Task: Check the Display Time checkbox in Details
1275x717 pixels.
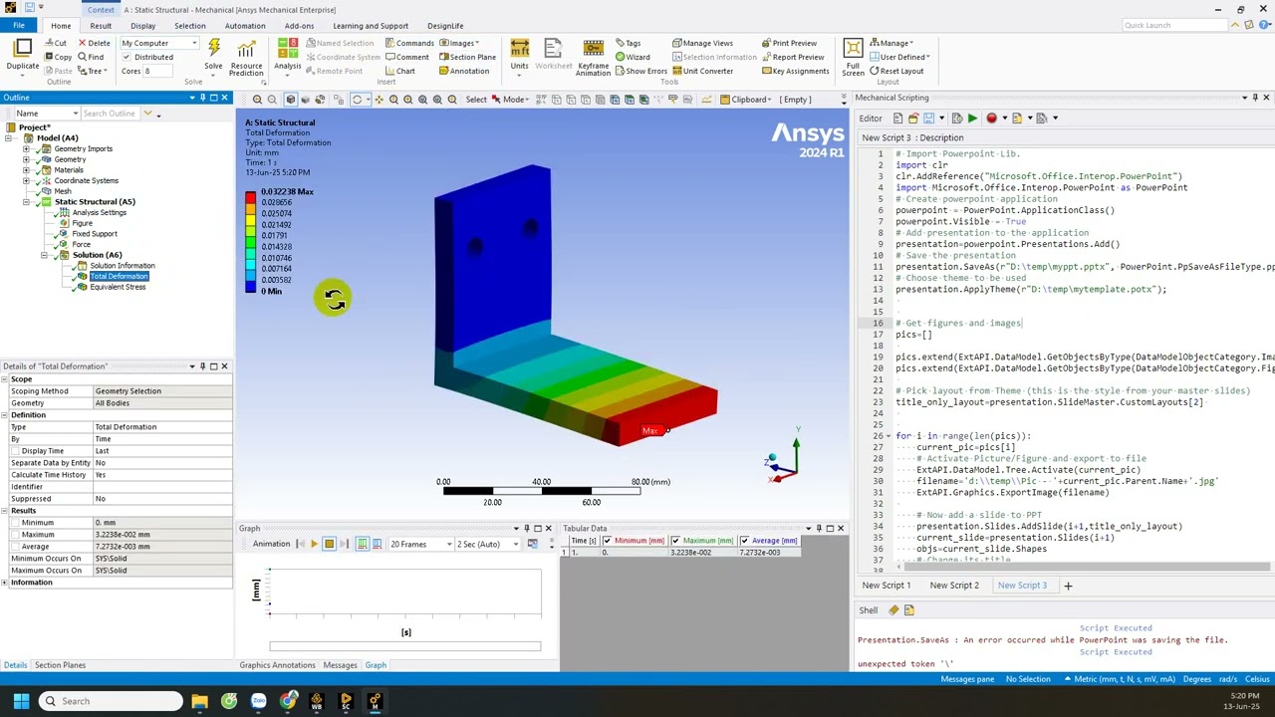Action: click(x=16, y=451)
